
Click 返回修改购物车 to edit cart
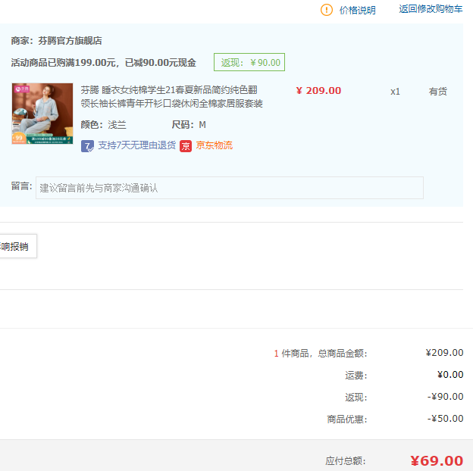point(431,9)
